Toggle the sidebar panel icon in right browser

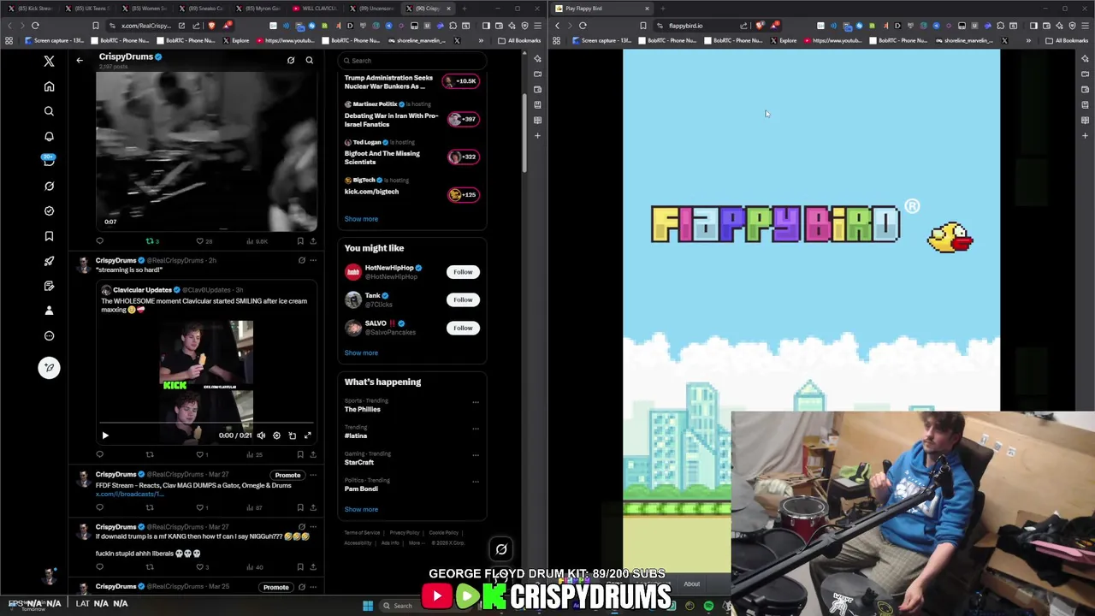point(1033,26)
